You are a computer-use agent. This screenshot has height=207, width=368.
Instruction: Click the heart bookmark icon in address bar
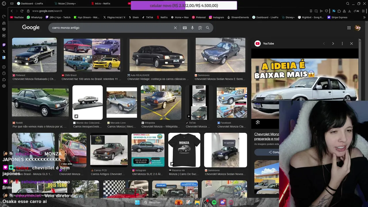[x=326, y=11]
